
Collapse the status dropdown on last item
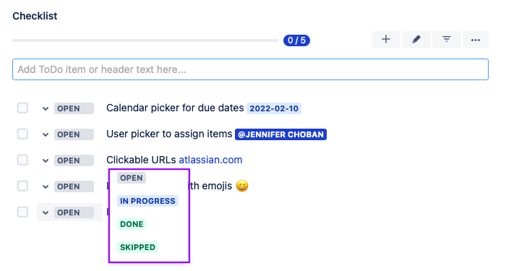click(x=46, y=212)
